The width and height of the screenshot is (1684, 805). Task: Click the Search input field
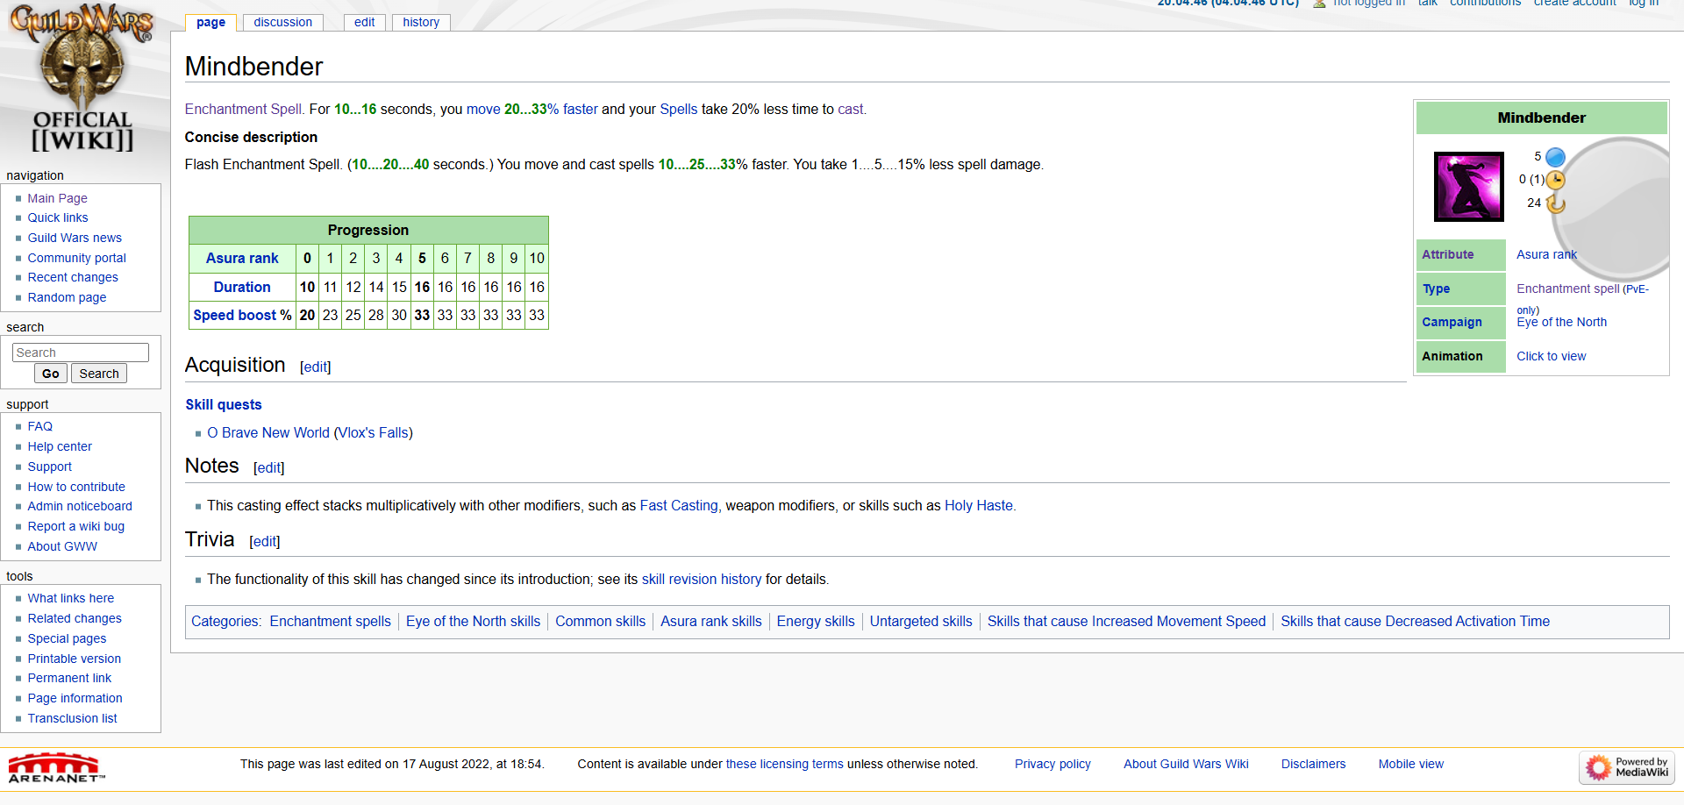point(81,353)
